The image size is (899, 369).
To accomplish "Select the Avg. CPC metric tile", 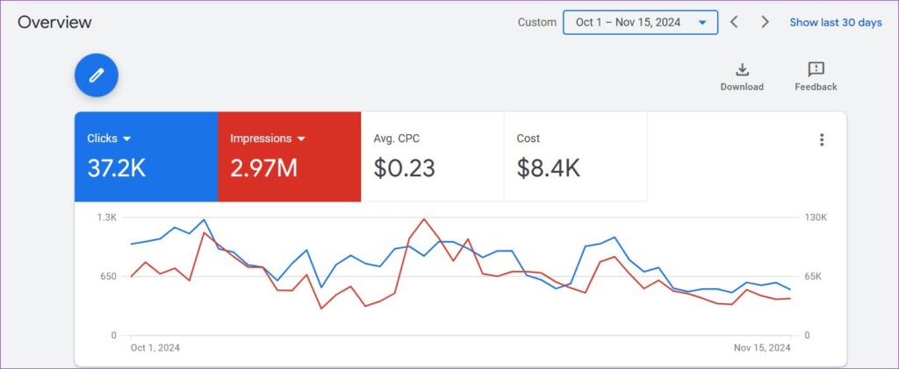I will pyautogui.click(x=432, y=157).
